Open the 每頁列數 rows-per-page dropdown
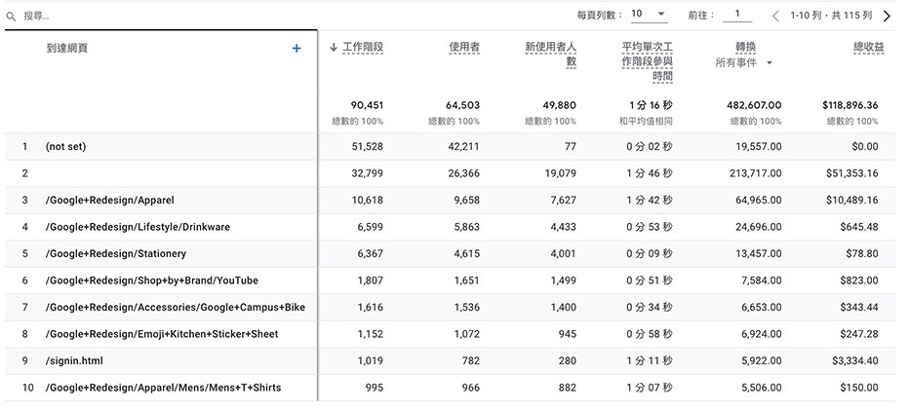This screenshot has width=910, height=410. [x=649, y=15]
